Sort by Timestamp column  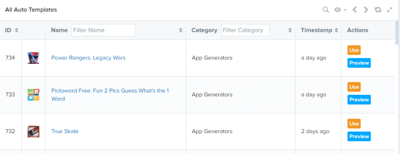[336, 30]
